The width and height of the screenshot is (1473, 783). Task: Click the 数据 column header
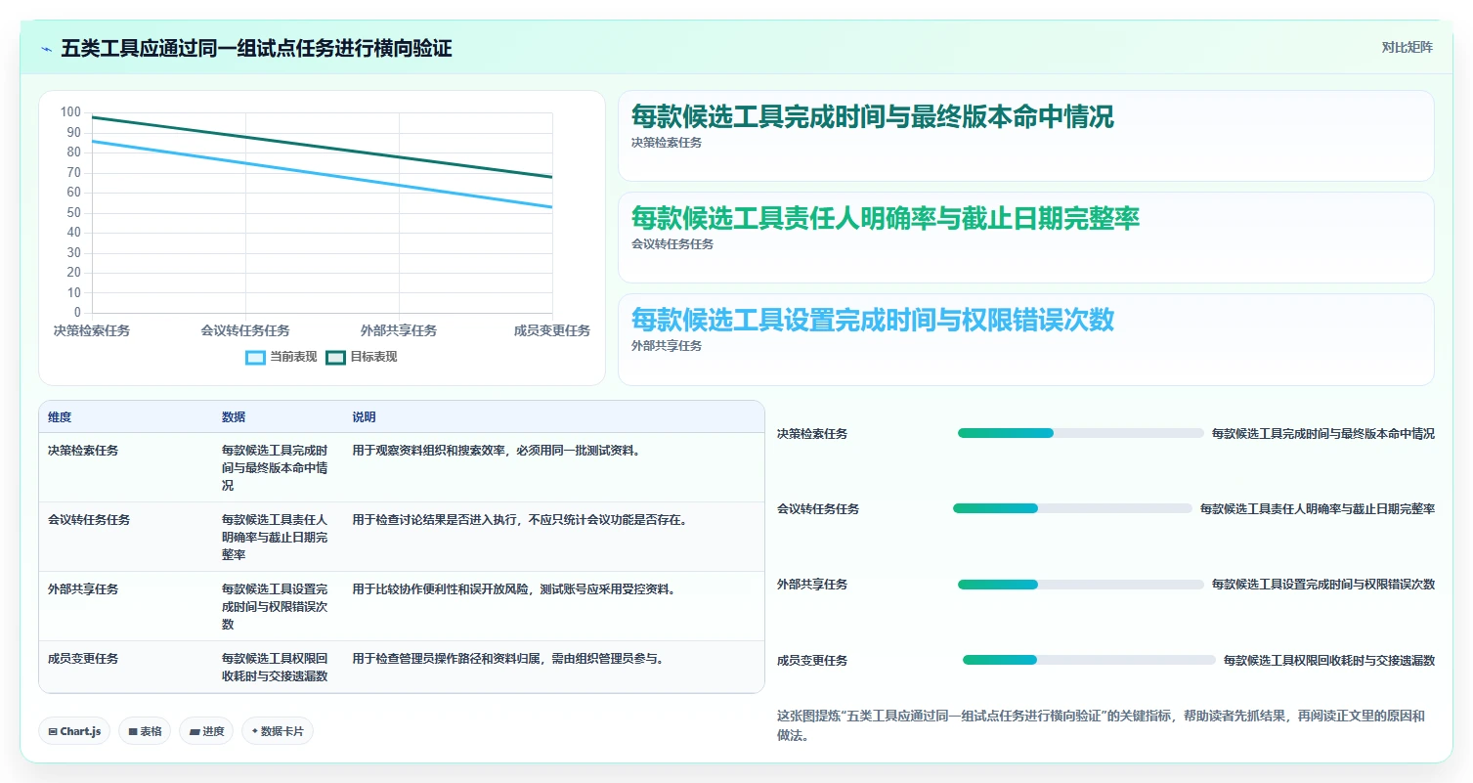(234, 417)
